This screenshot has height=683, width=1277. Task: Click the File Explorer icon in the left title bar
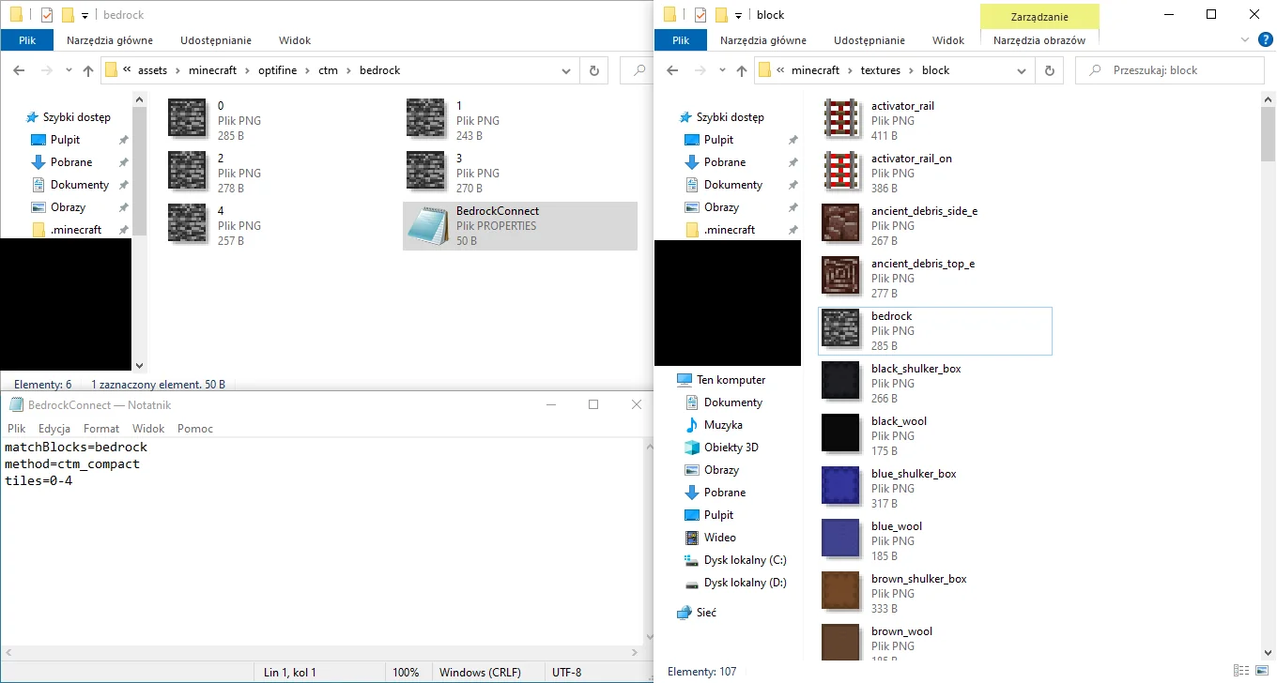(x=14, y=14)
